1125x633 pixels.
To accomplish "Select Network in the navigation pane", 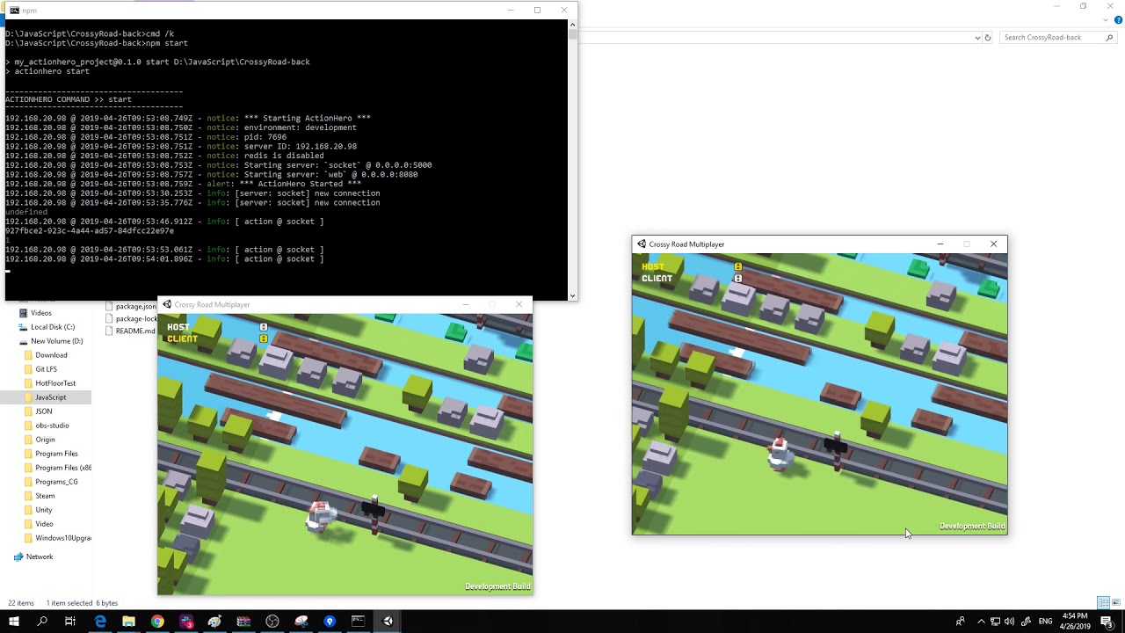I will pos(39,557).
